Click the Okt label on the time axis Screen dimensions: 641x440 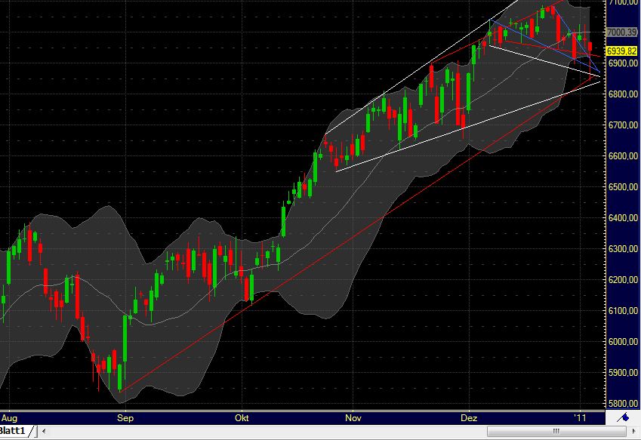point(240,417)
